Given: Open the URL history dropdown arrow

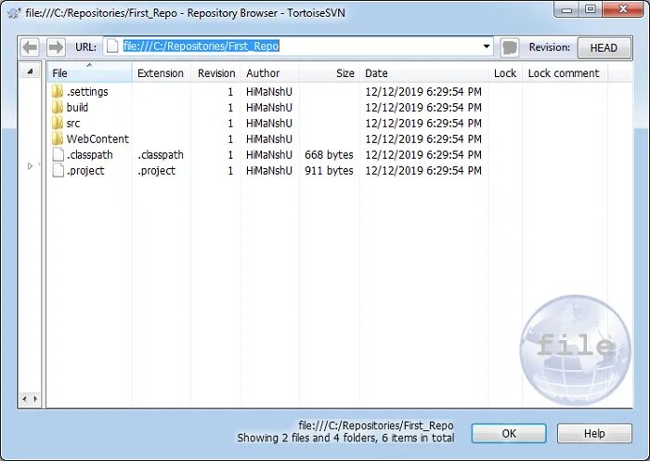Looking at the screenshot, I should coord(487,46).
